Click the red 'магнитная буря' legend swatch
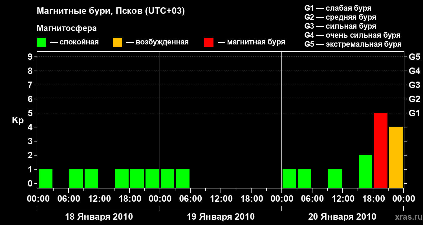423x225 pixels. point(209,42)
